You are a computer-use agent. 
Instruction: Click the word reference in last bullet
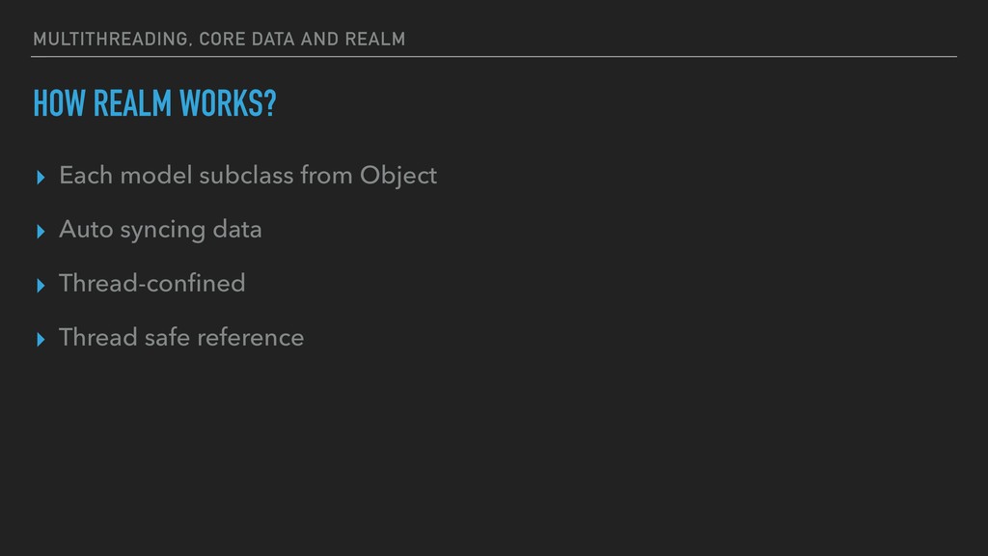251,338
